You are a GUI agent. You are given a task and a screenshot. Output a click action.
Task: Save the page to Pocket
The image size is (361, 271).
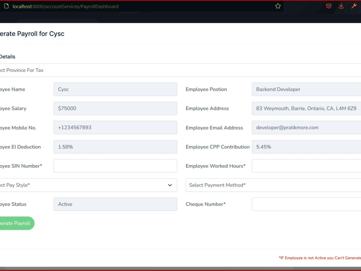coord(328,6)
